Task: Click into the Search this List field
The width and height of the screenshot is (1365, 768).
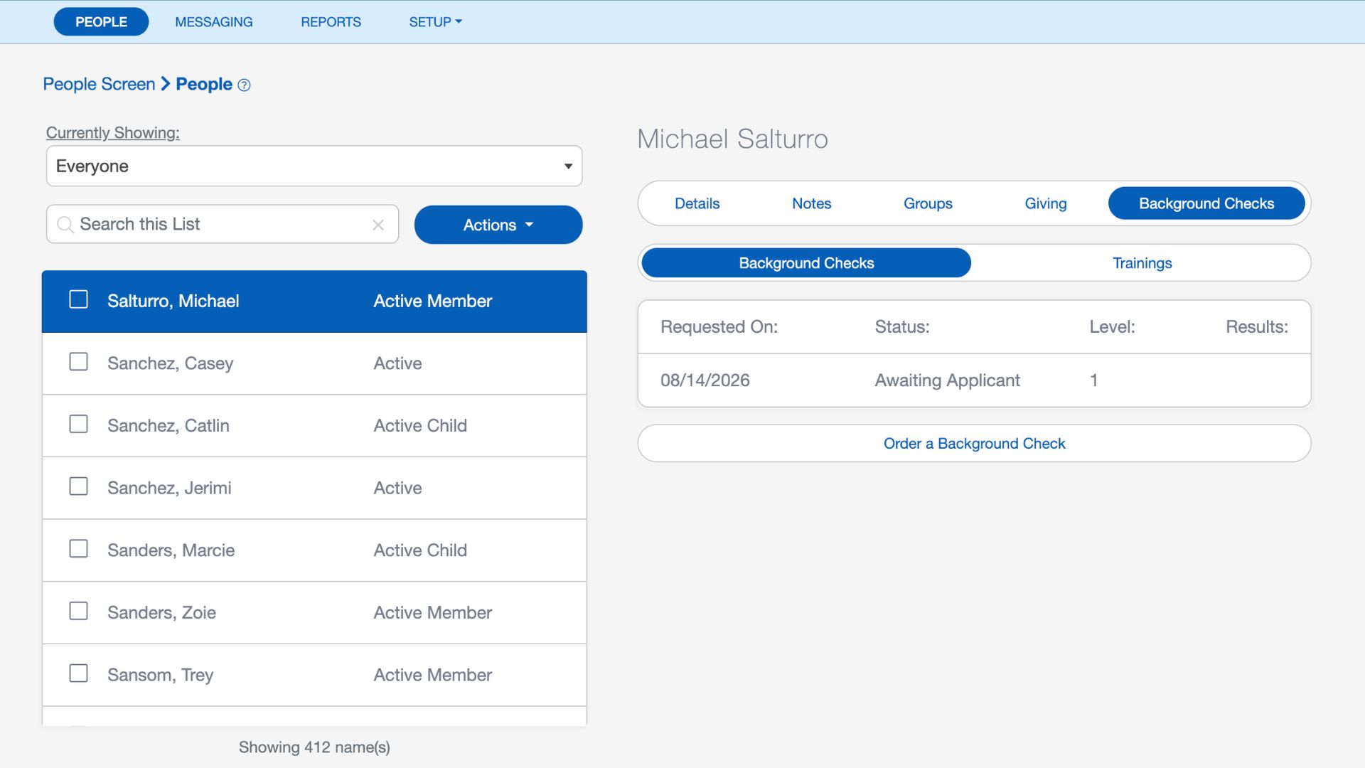Action: coord(223,225)
